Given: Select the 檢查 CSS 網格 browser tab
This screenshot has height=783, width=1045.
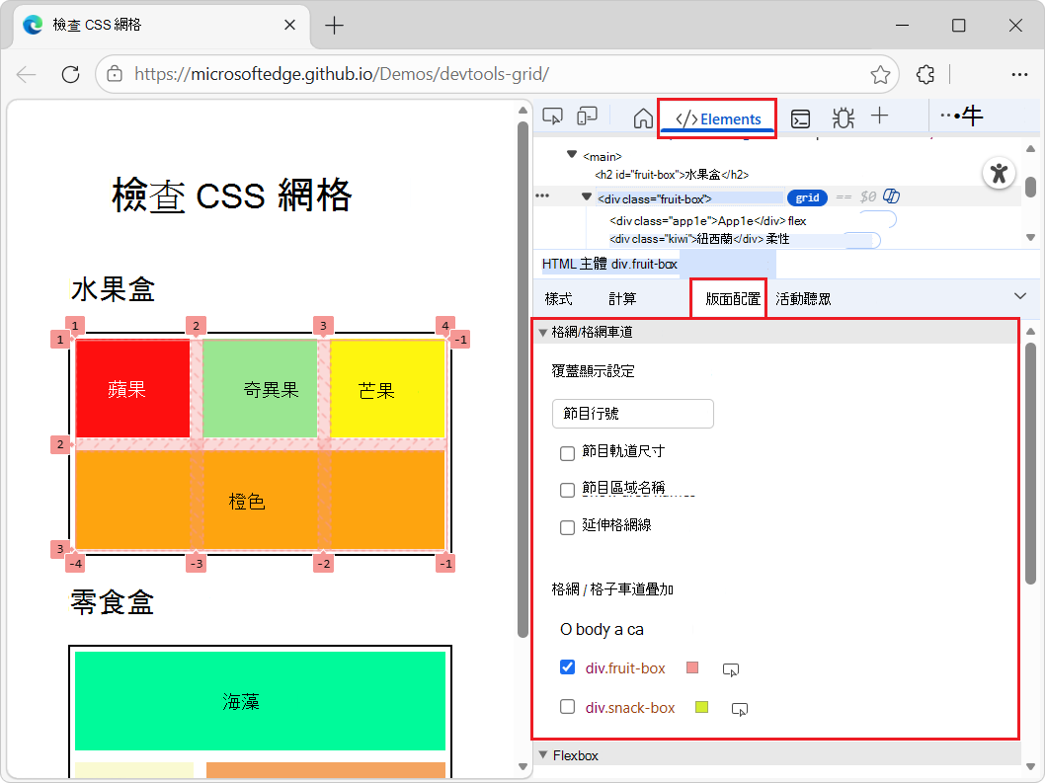Looking at the screenshot, I should click(x=160, y=26).
